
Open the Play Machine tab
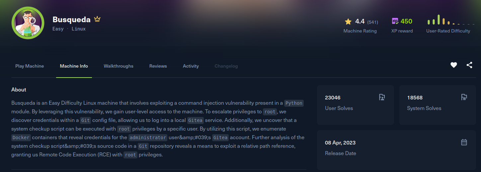(x=30, y=66)
